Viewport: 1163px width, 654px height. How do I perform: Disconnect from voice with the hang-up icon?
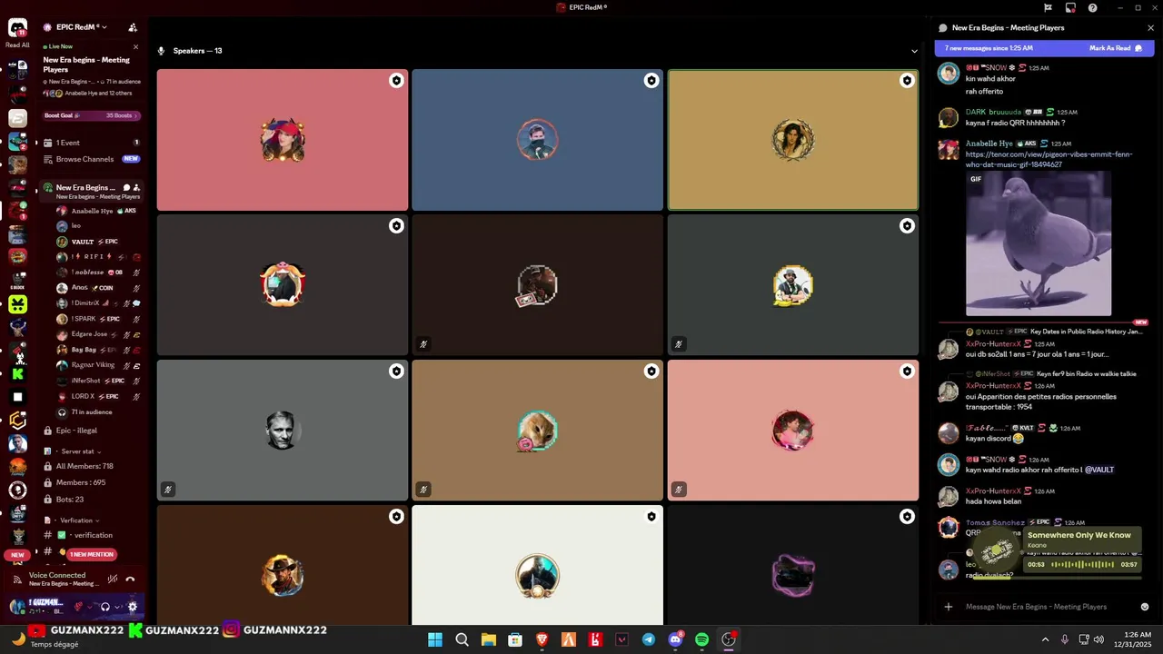tap(130, 579)
